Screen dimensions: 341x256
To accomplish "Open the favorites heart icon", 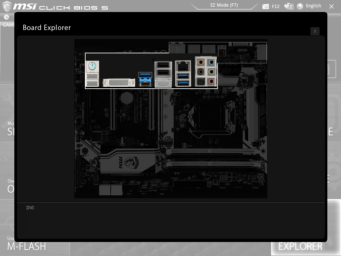I will point(289,6).
